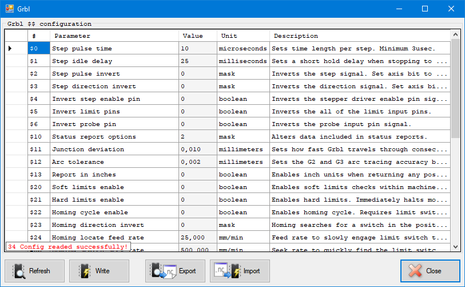This screenshot has height=287, width=465.
Task: Click Invert step enable pin value cell
Action: tap(198, 99)
